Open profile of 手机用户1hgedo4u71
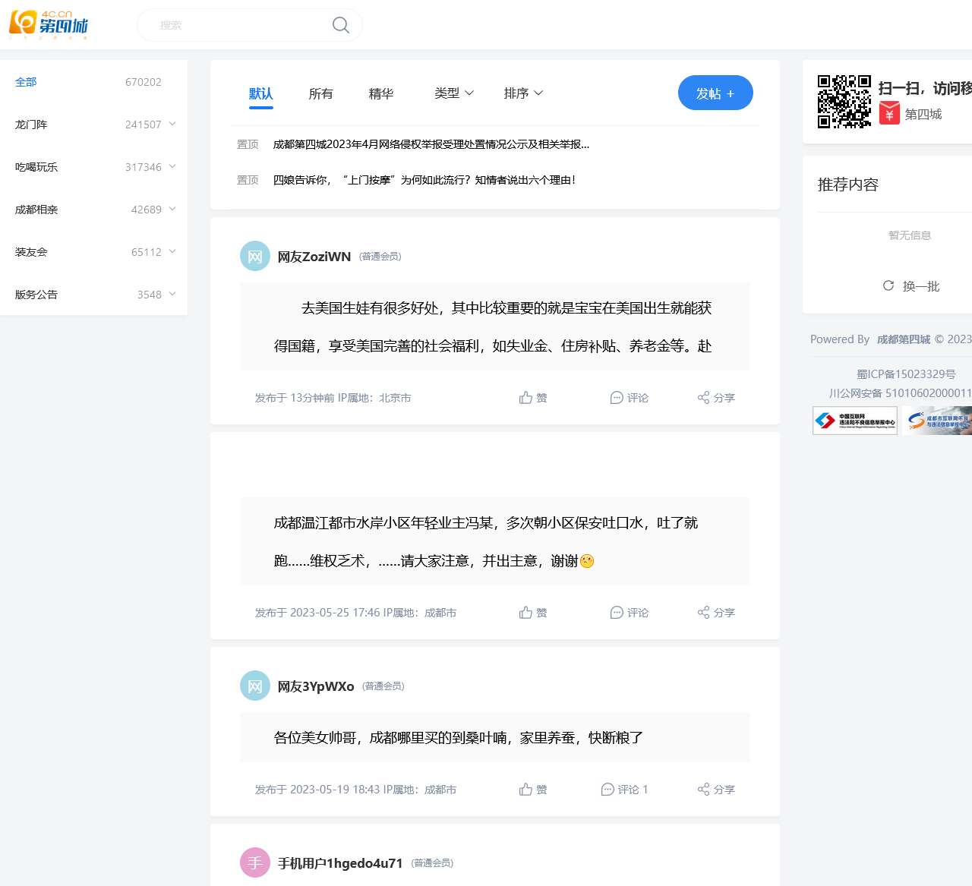 coord(340,863)
